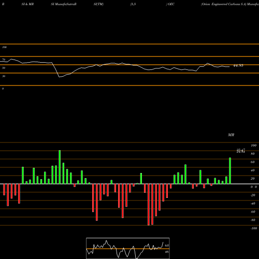Click the 'OEC' ticker symbol in header

pyautogui.click(x=171, y=4)
